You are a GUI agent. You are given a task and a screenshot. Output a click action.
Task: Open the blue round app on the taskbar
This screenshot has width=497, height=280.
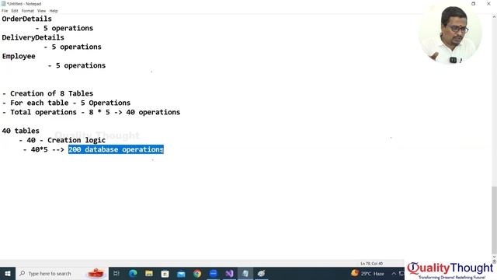pyautogui.click(x=214, y=273)
